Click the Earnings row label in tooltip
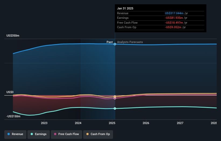 [123, 18]
